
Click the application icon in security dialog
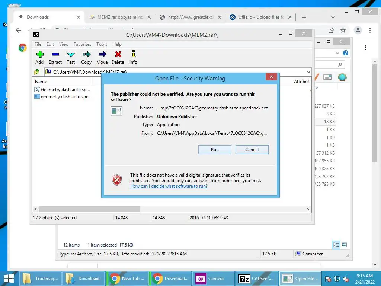click(x=116, y=111)
